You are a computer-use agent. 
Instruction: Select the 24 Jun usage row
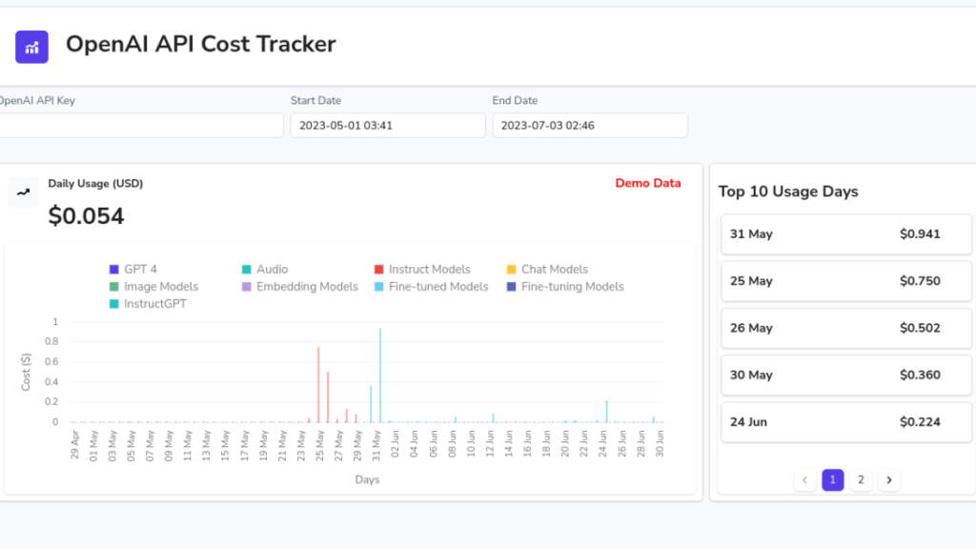(x=845, y=422)
